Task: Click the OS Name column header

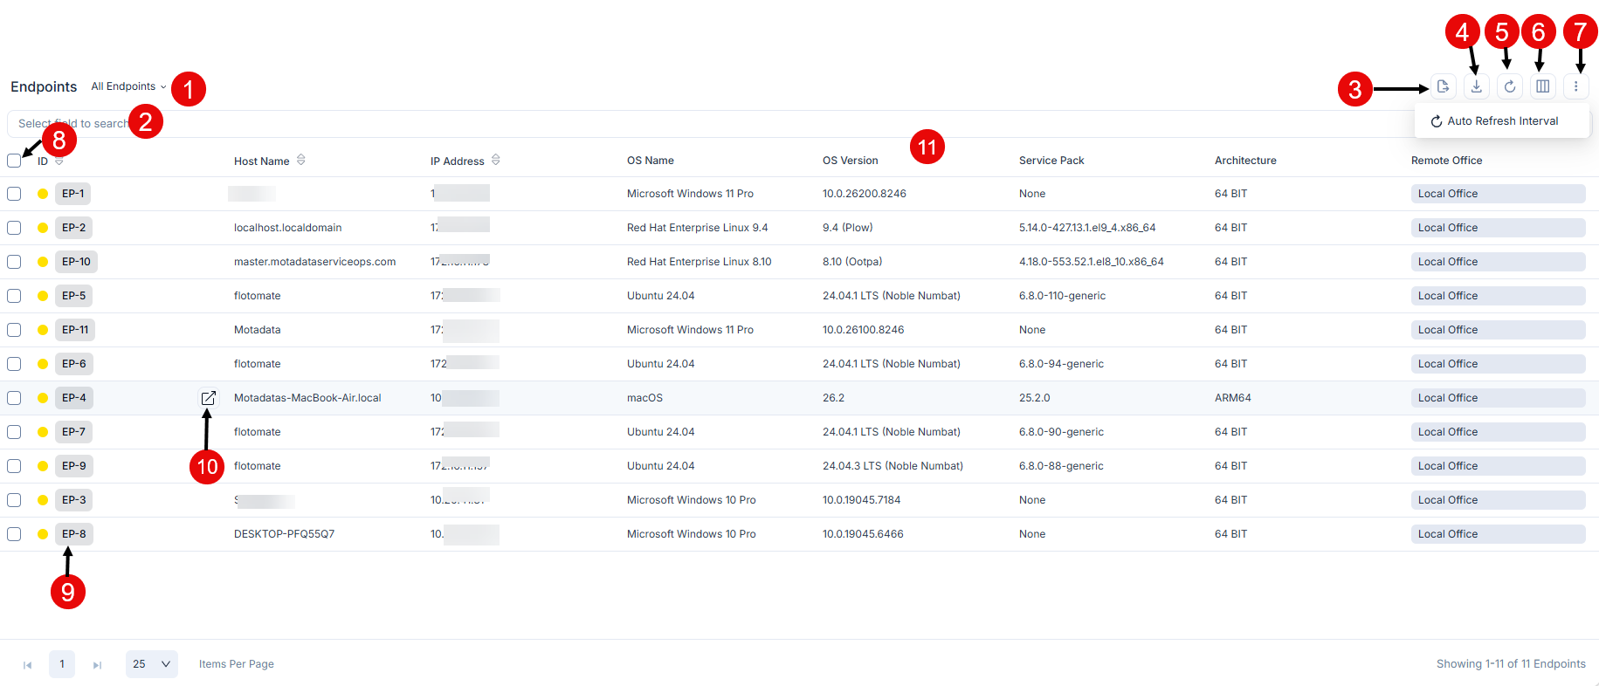Action: [x=651, y=161]
